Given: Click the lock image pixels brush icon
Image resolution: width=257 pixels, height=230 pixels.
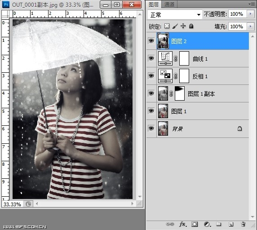Looking at the screenshot, I should tap(175, 26).
